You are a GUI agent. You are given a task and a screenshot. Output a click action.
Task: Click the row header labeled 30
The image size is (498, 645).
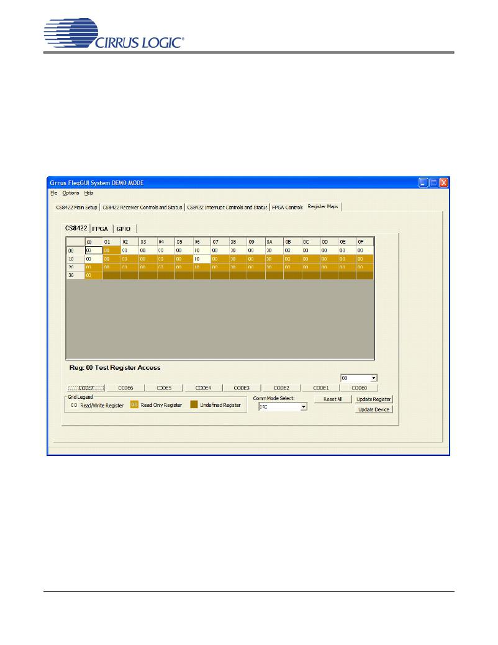point(76,275)
